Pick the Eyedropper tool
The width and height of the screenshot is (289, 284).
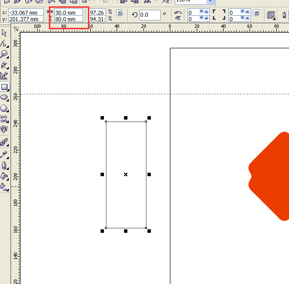tap(4, 154)
